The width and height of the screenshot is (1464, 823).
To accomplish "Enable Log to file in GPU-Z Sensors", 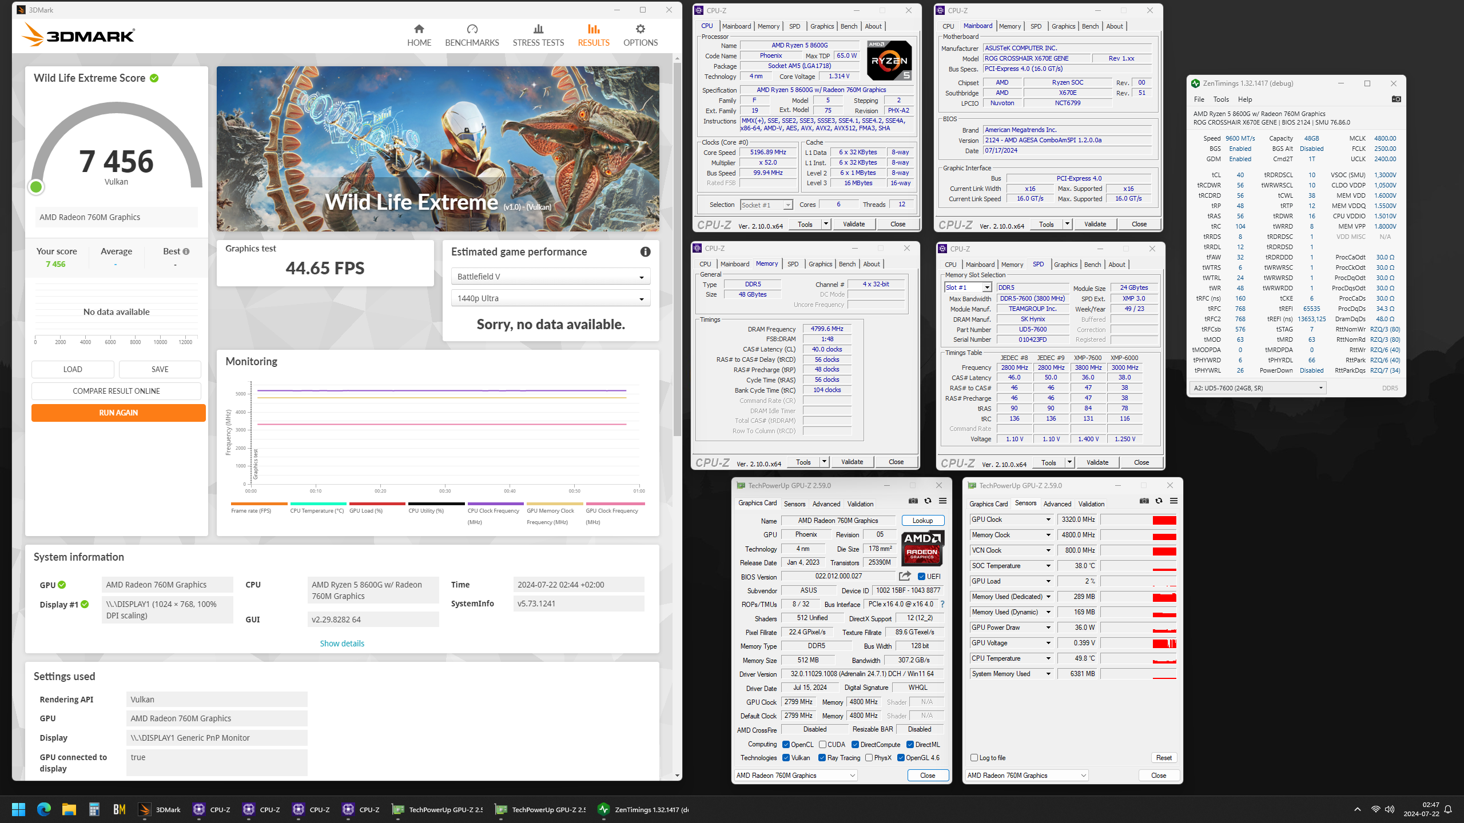I will pyautogui.click(x=974, y=758).
